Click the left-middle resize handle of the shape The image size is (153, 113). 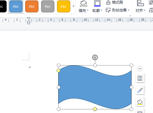(58, 87)
